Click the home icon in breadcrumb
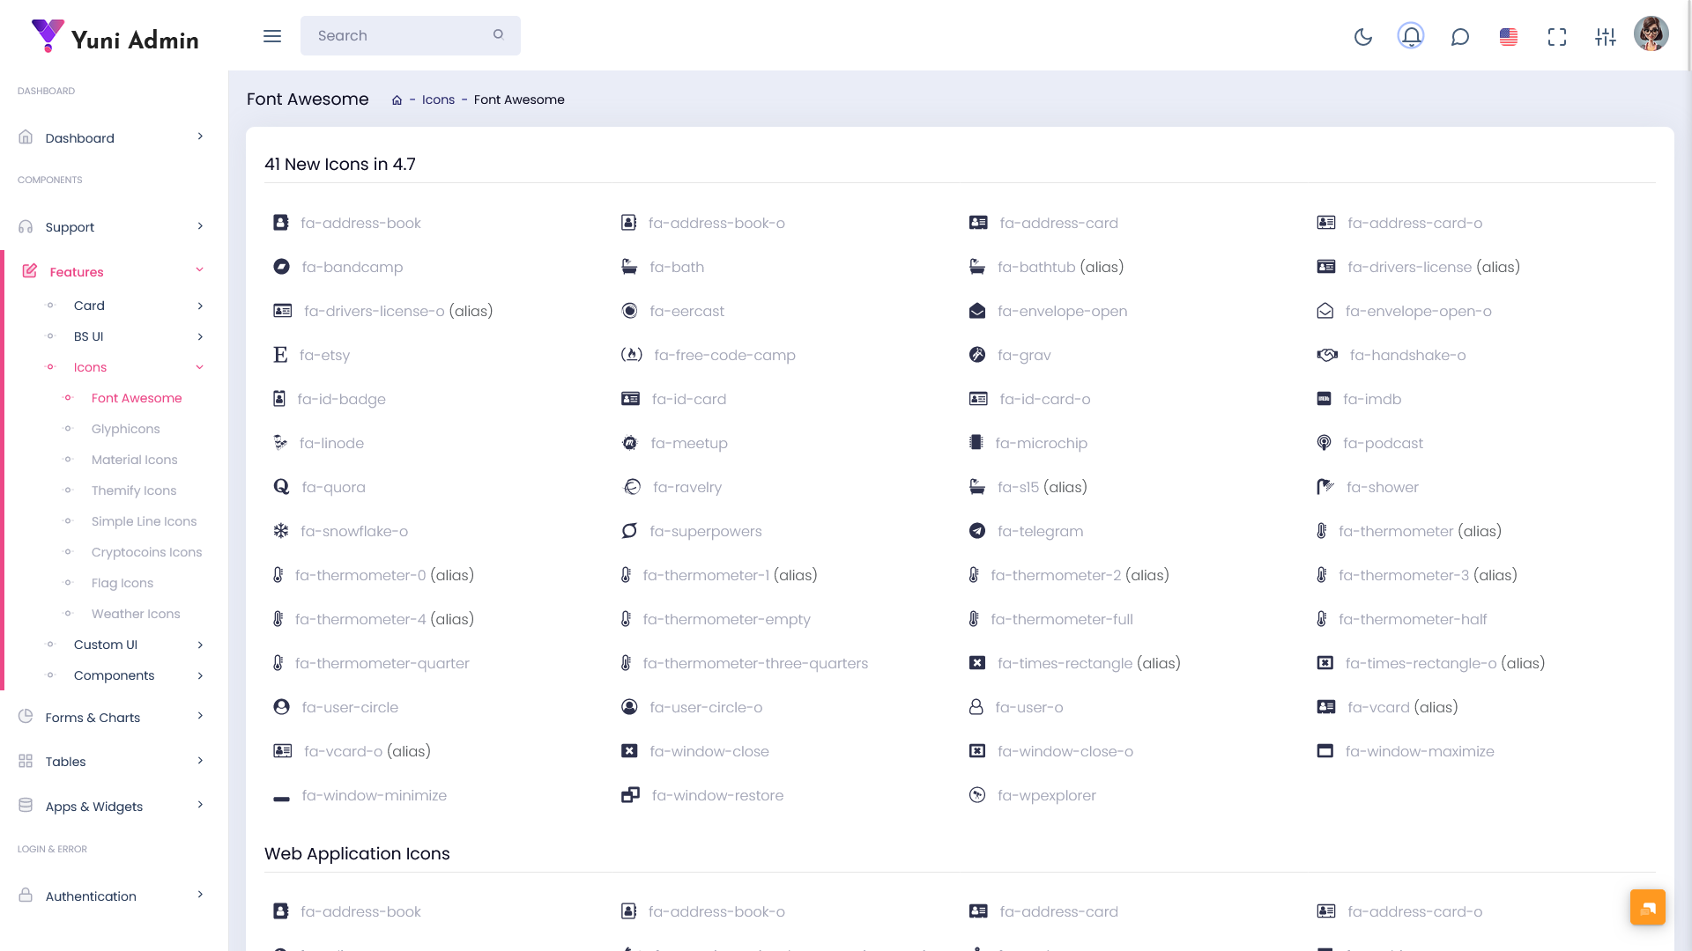The width and height of the screenshot is (1692, 951). coord(397,100)
